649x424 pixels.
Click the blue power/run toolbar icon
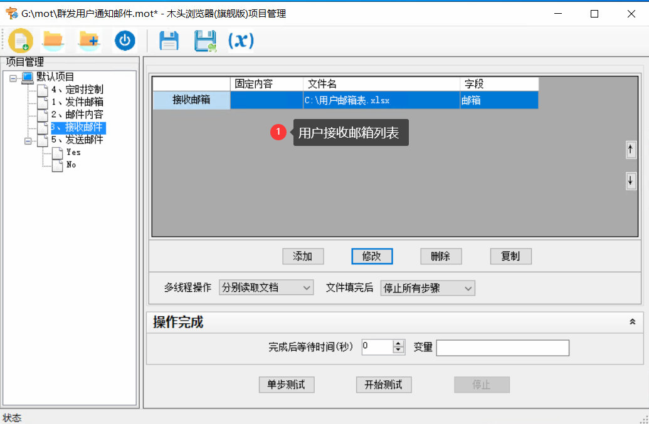pos(125,39)
